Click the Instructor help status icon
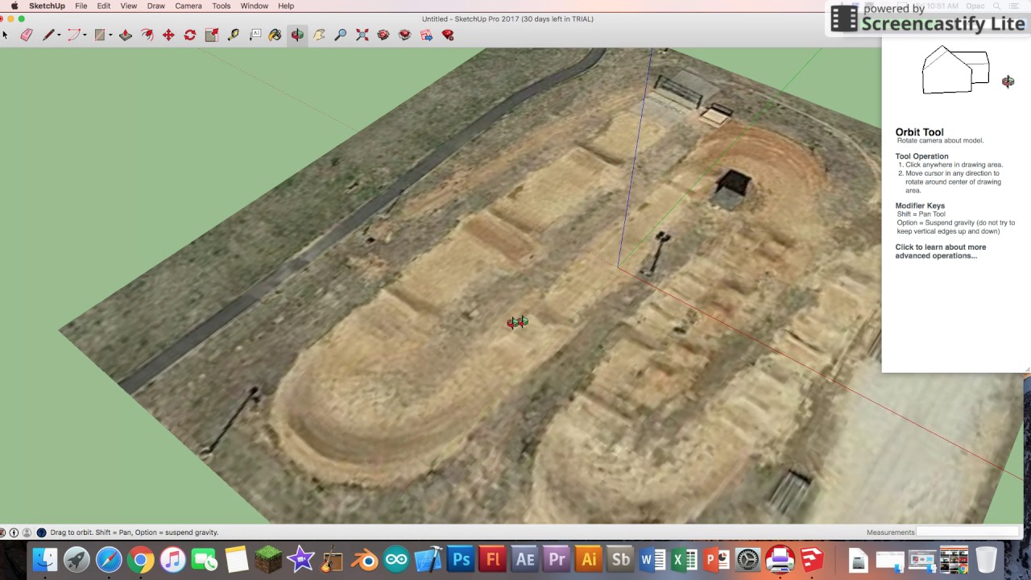1031x580 pixels. (41, 532)
